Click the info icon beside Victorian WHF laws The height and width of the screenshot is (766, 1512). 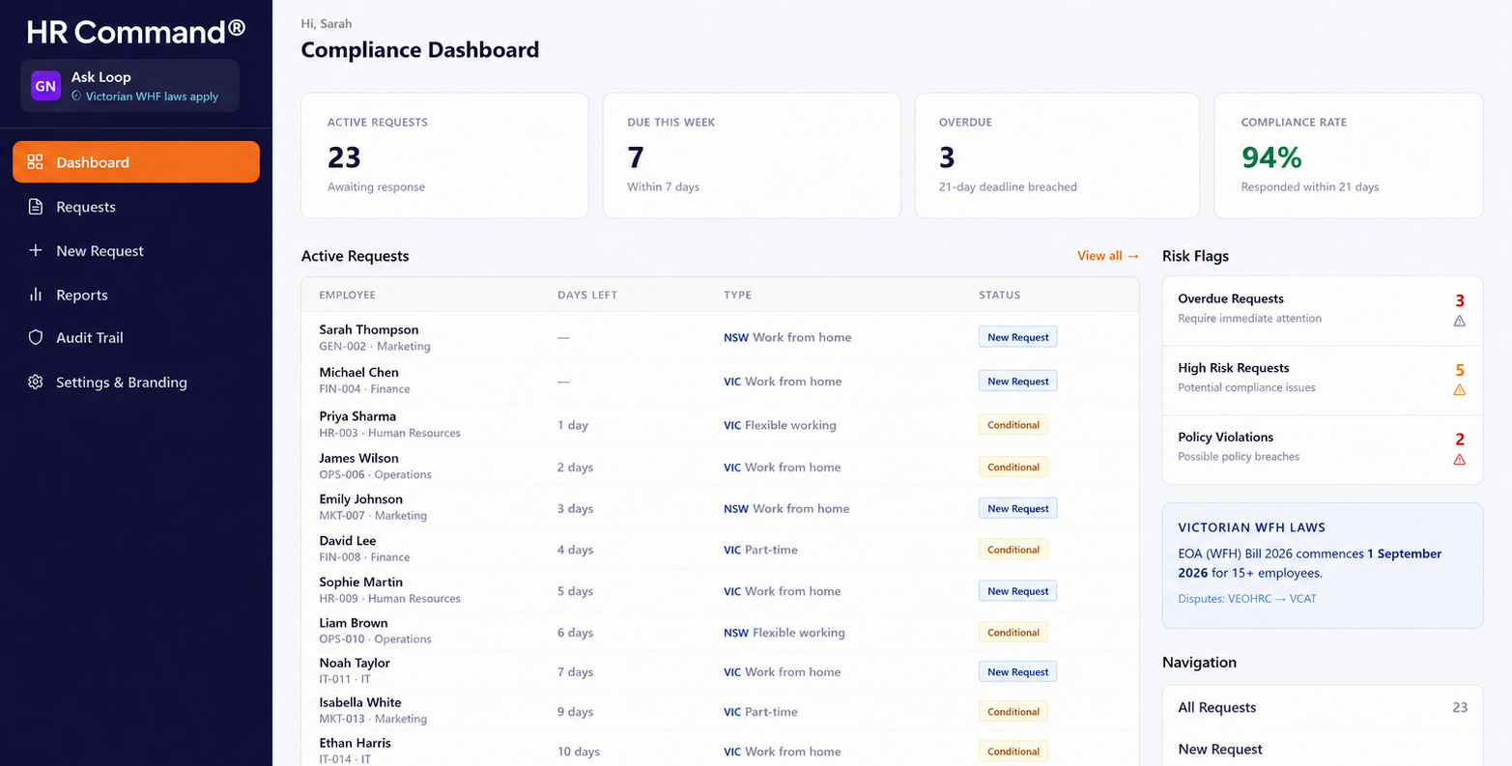(x=76, y=96)
